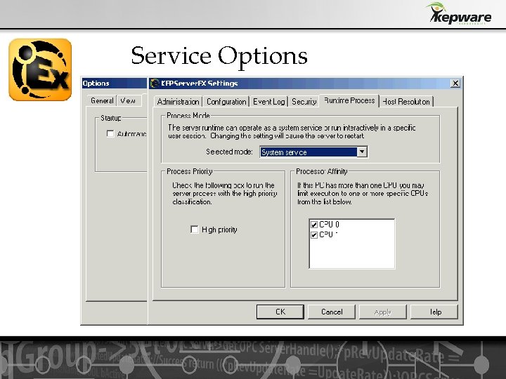Image resolution: width=506 pixels, height=379 pixels.
Task: Click the Kepware logo in the header
Action: [x=460, y=13]
